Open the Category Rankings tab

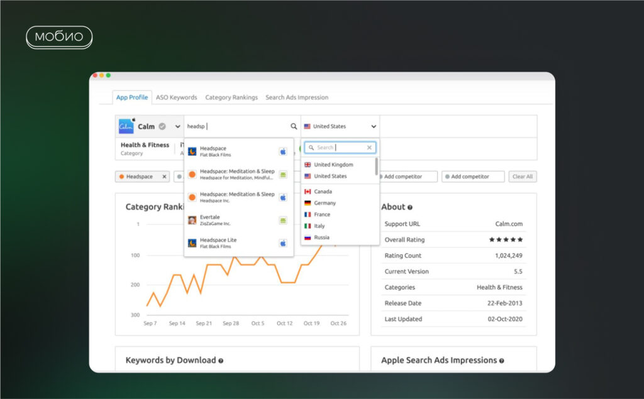pos(231,97)
